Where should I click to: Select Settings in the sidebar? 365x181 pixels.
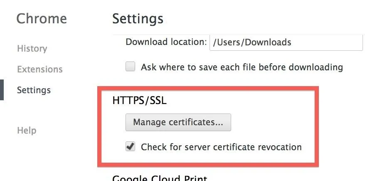(34, 90)
